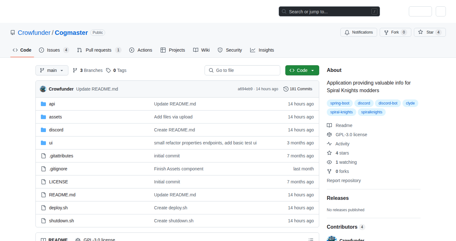
Task: Click 'last month' in the .gitignore row
Action: 303,169
